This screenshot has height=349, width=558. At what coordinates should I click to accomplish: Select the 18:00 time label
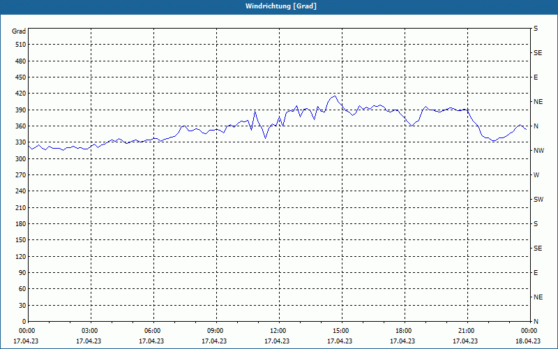coord(404,331)
